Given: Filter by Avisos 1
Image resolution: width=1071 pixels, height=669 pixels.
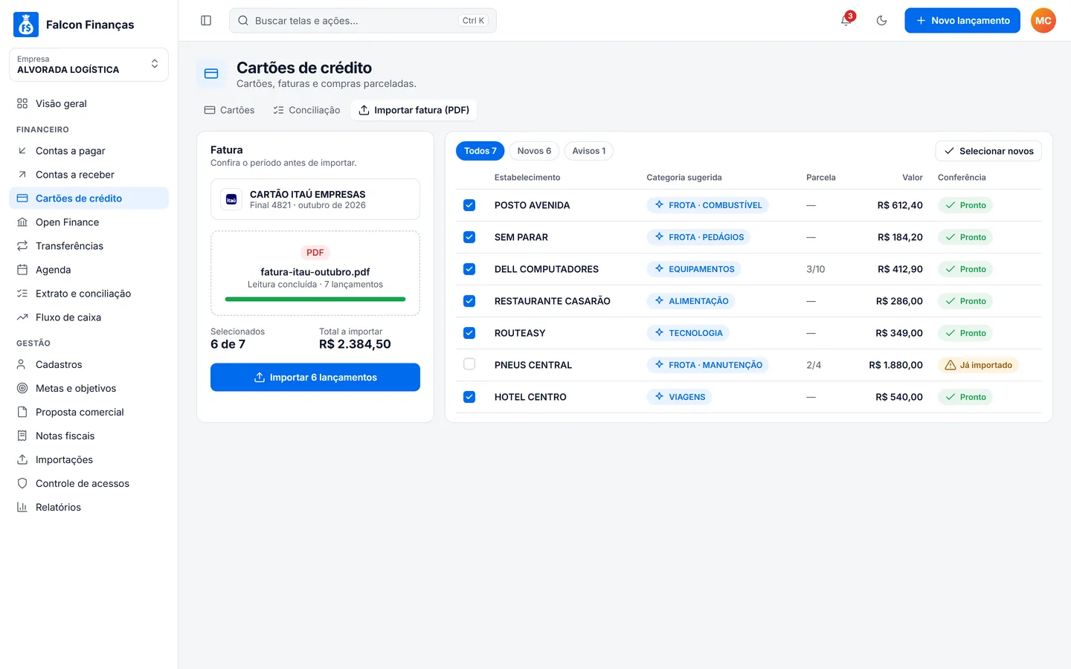Looking at the screenshot, I should click(x=589, y=151).
